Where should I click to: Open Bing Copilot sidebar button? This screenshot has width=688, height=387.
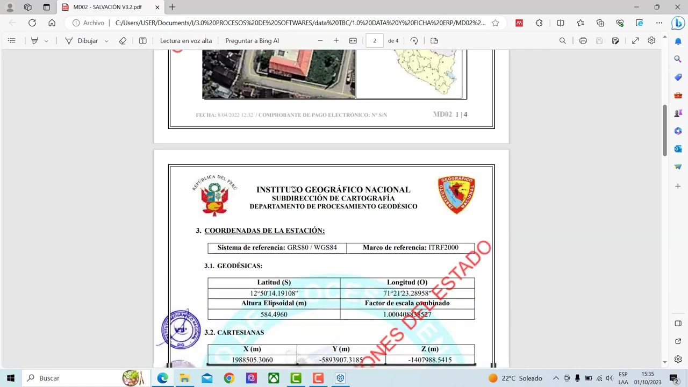coord(678,23)
